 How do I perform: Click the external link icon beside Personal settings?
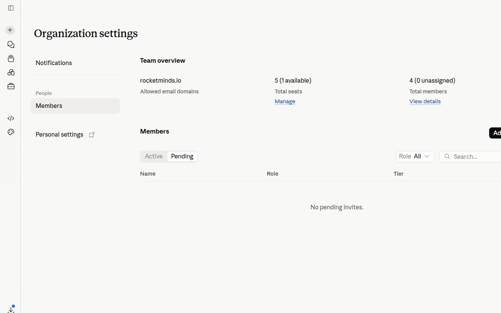pos(92,135)
